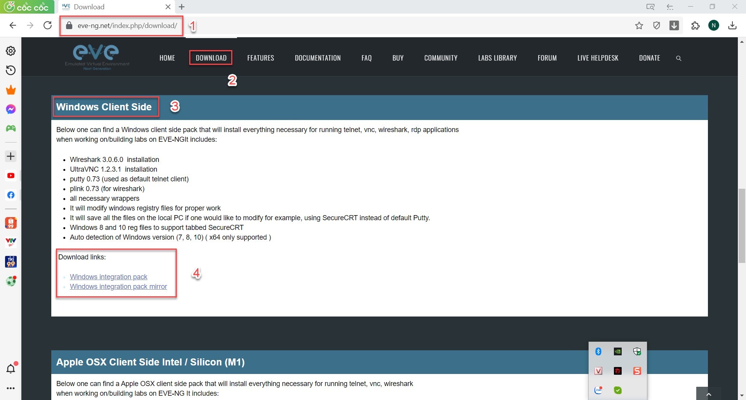Viewport: 746px width, 400px height.
Task: Open the BUY menu item
Action: click(398, 58)
